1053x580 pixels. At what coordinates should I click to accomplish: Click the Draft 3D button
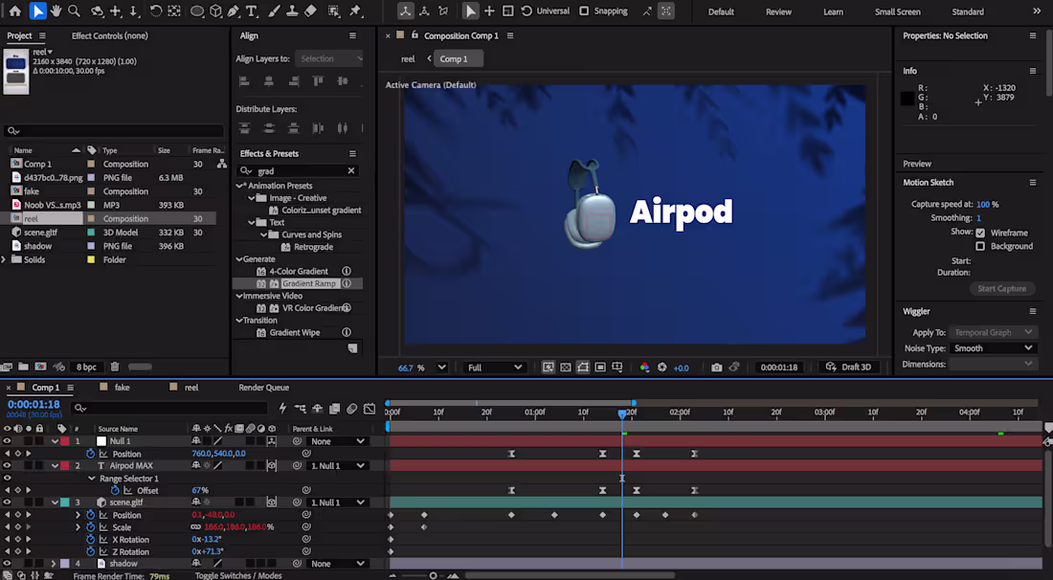[849, 368]
